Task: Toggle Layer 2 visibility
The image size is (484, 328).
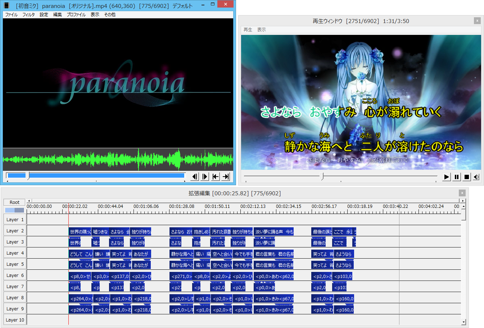Action: (x=15, y=231)
